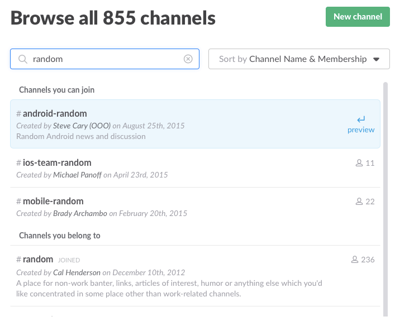The height and width of the screenshot is (326, 395).
Task: Click member count icon for ios-team-random
Action: (359, 163)
